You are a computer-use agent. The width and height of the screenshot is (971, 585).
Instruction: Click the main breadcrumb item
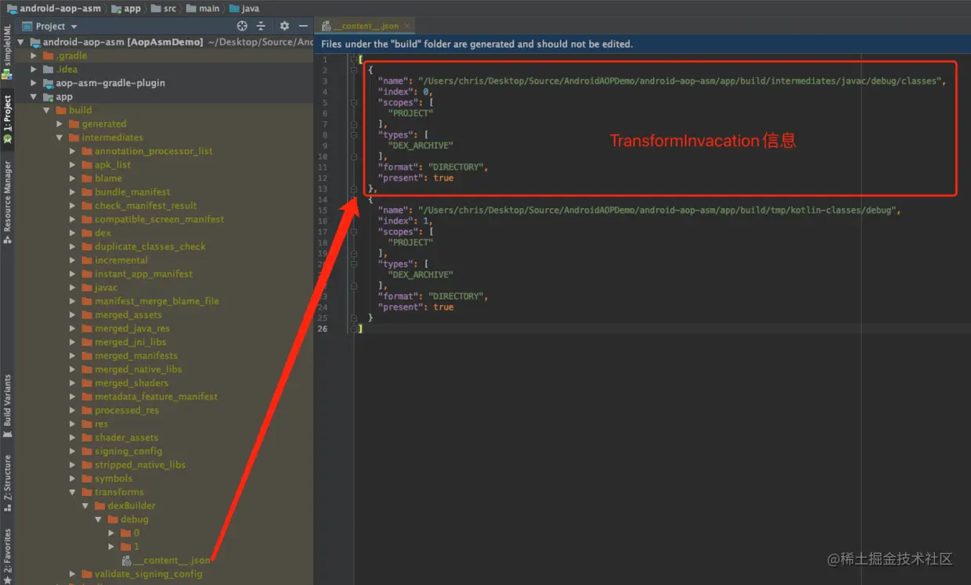pyautogui.click(x=203, y=9)
